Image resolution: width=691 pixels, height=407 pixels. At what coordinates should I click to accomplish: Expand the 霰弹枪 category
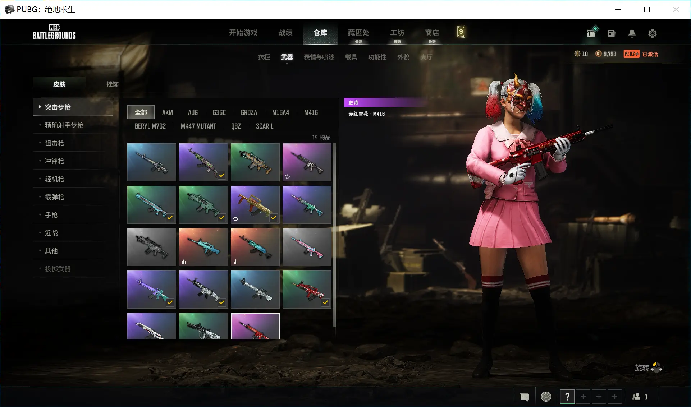73,196
